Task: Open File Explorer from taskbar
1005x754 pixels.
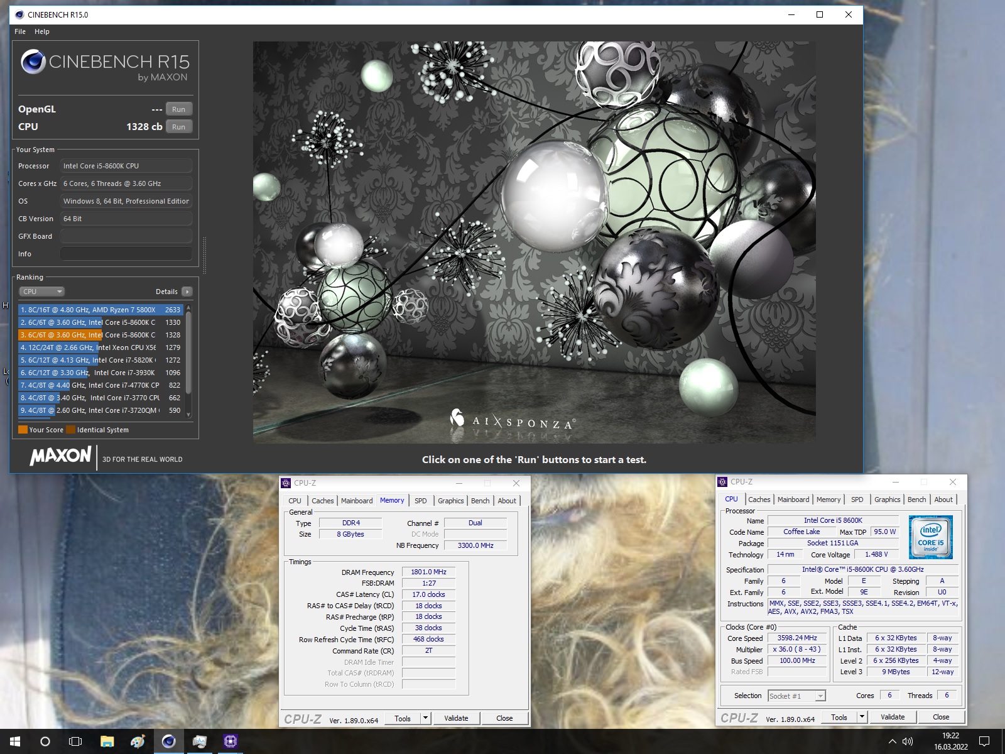Action: pyautogui.click(x=107, y=741)
